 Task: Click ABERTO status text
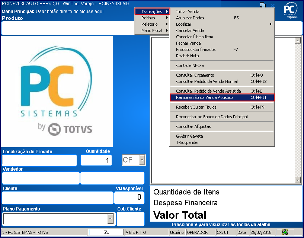click(136, 232)
